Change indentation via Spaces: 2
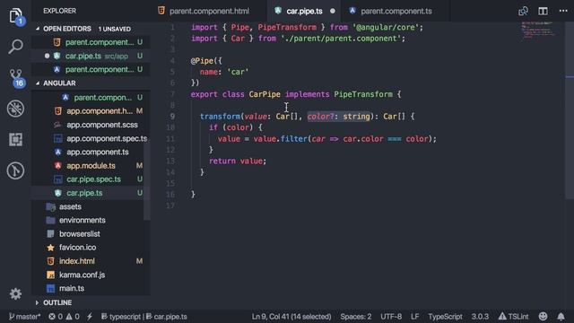574x323 pixels. point(355,317)
